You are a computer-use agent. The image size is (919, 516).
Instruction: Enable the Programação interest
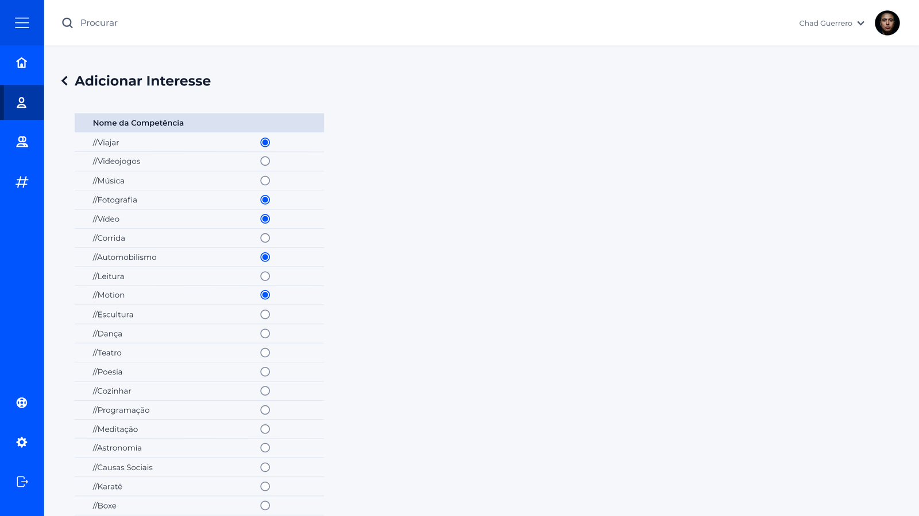point(265,410)
